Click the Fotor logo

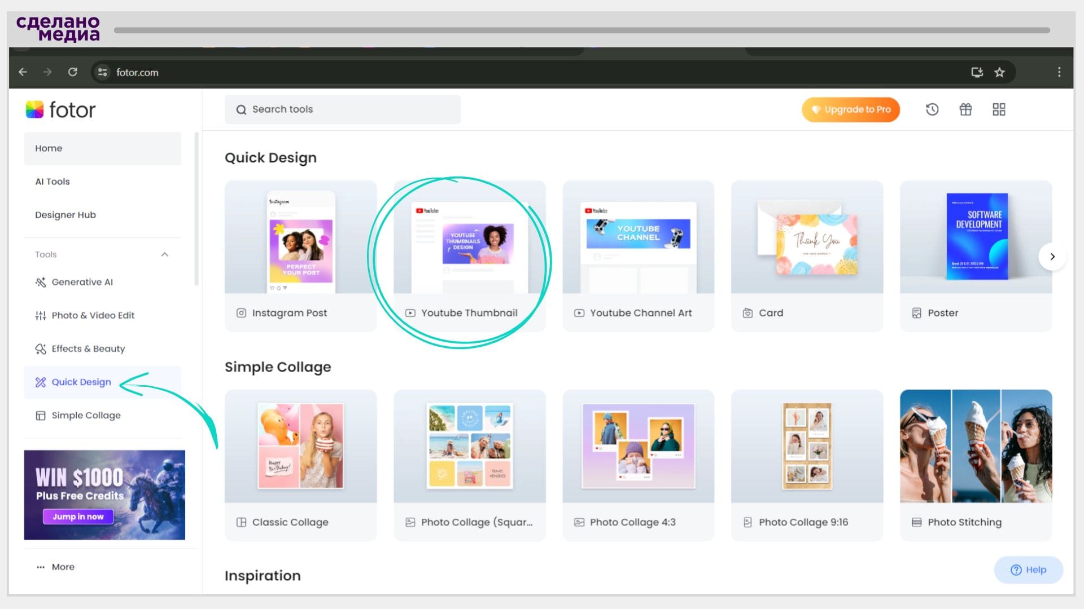tap(61, 109)
